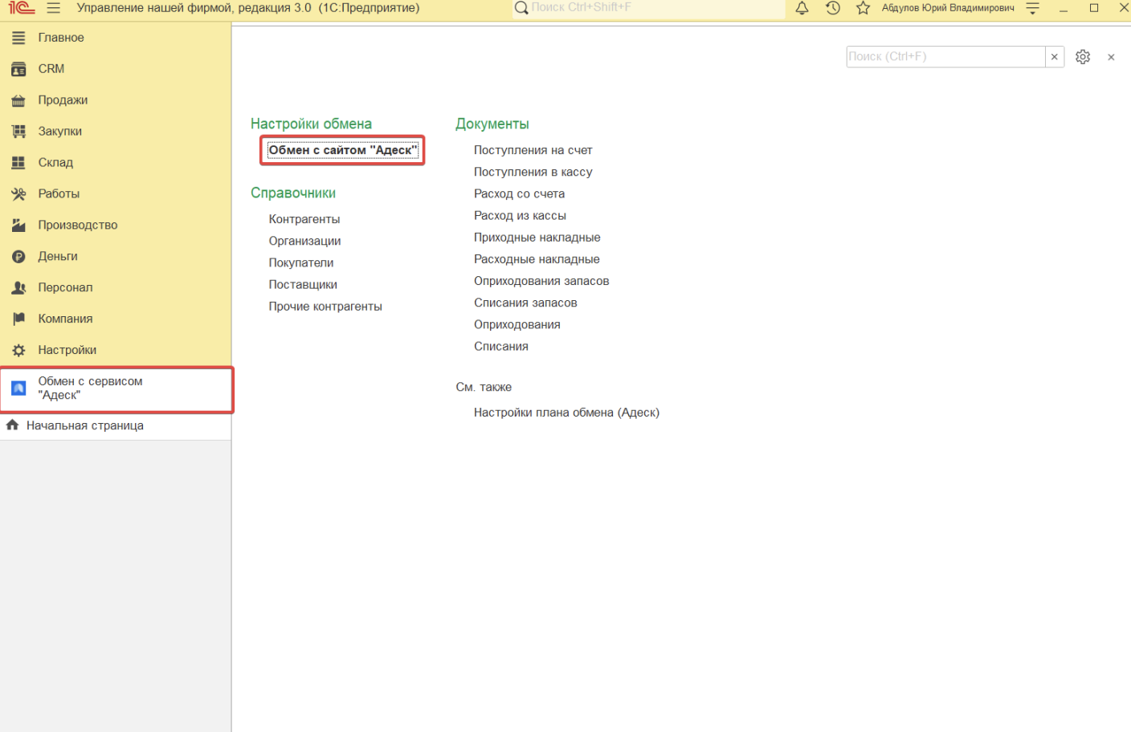Click the Закупки cart icon
The image size is (1131, 732).
click(x=18, y=132)
